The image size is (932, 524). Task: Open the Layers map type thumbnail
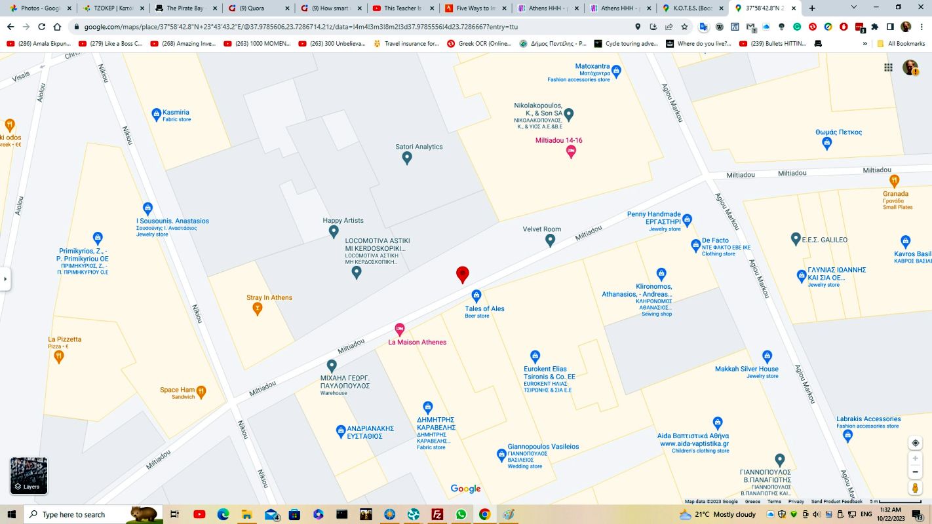(29, 476)
